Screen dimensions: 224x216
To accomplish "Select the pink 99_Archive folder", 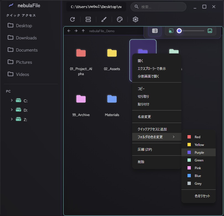I will 81,99.
